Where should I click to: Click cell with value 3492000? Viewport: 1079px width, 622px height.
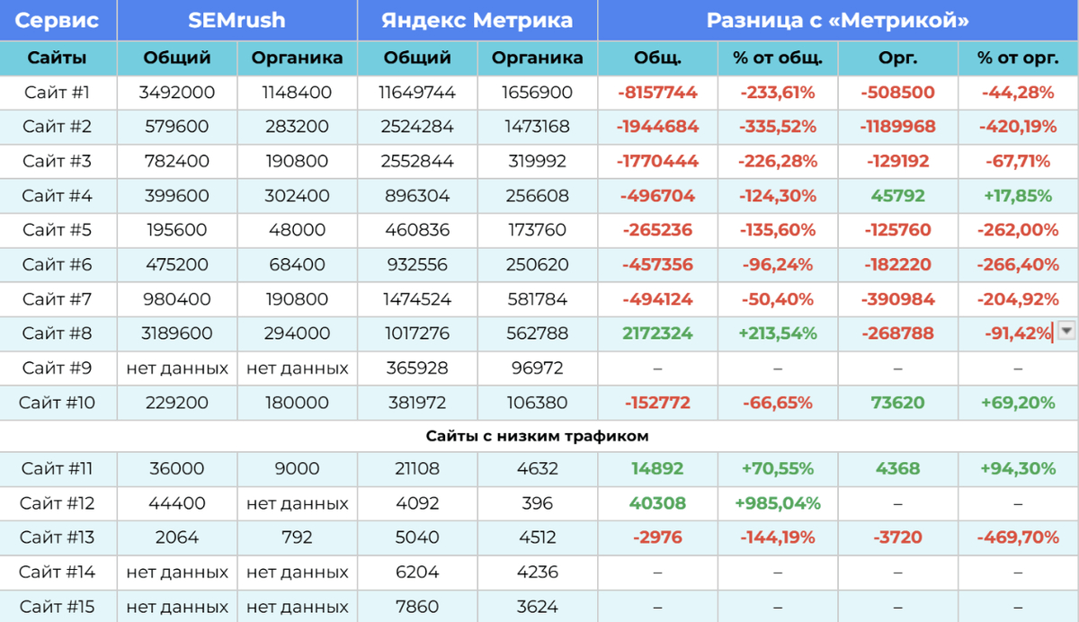click(x=177, y=93)
